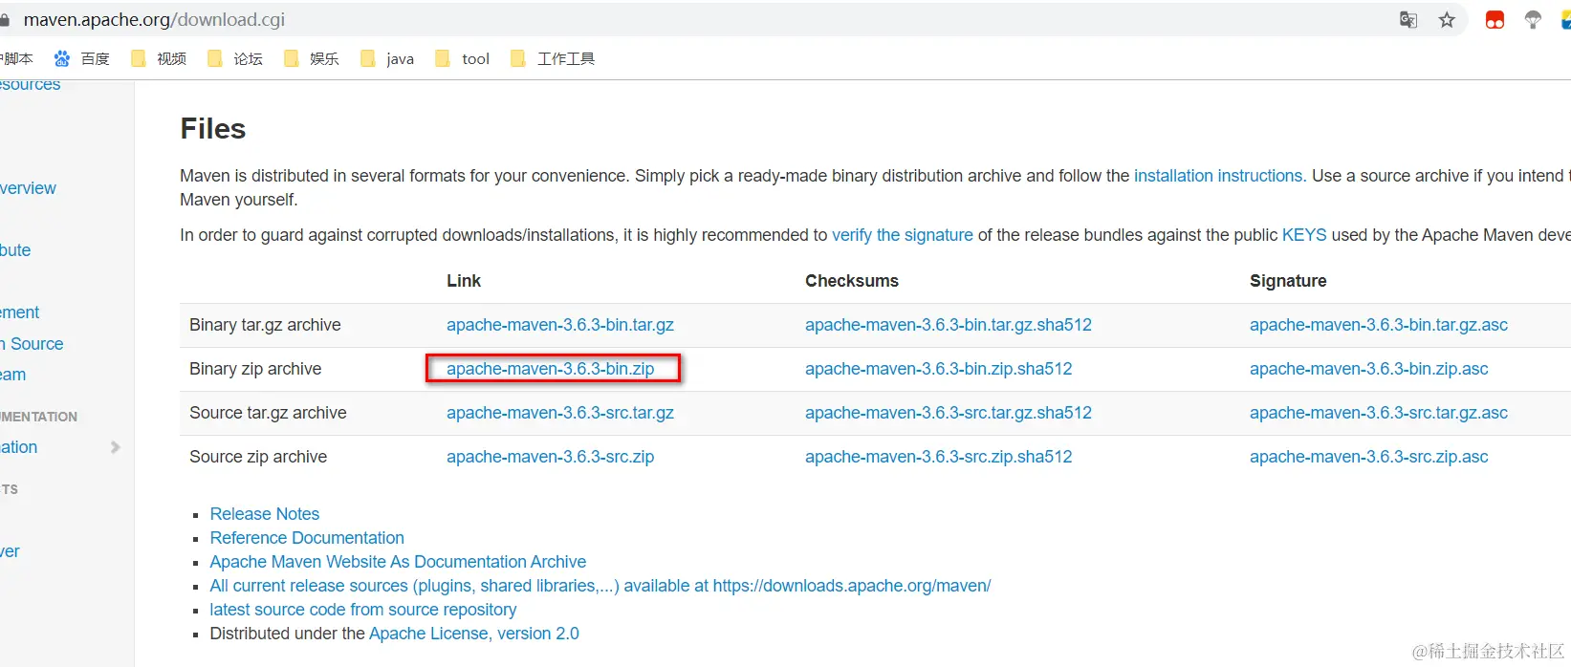This screenshot has width=1571, height=667.
Task: Open the 娱乐 bookmarks folder
Action: [312, 59]
